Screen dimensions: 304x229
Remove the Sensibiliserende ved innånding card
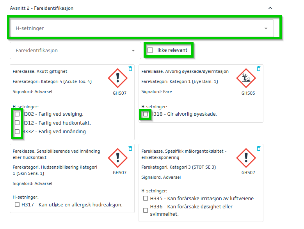130,148
